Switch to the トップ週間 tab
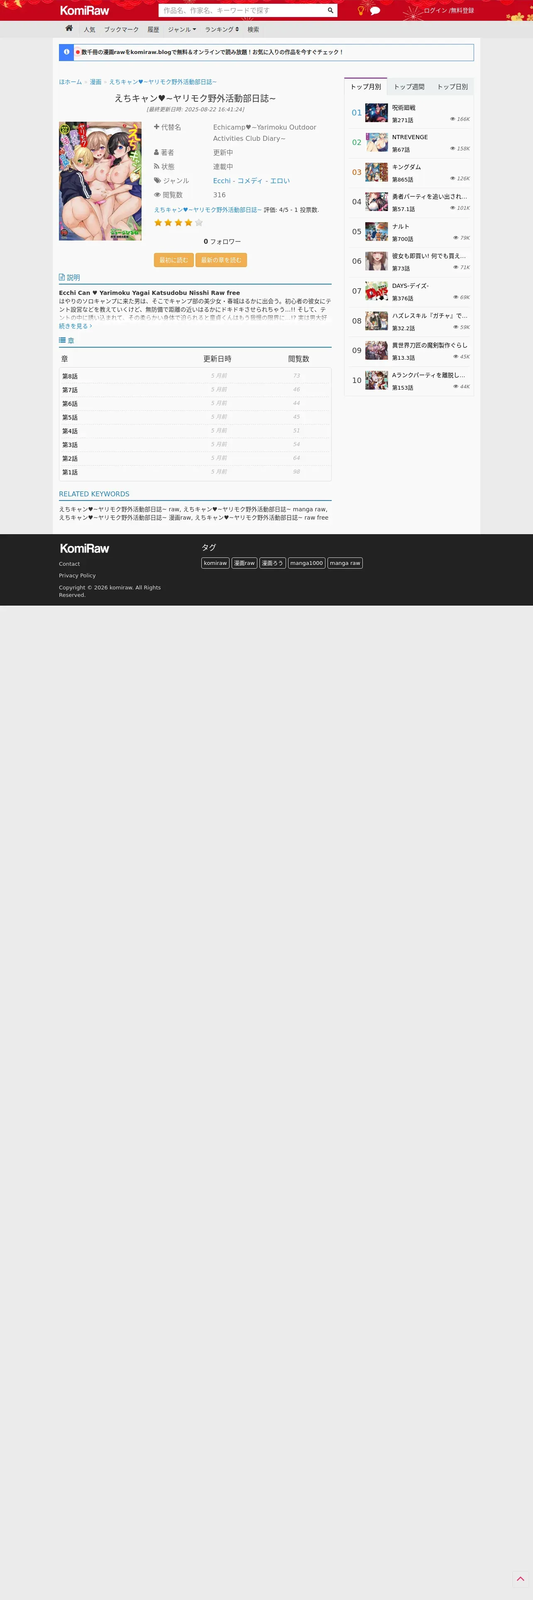This screenshot has width=533, height=1600. click(x=409, y=87)
